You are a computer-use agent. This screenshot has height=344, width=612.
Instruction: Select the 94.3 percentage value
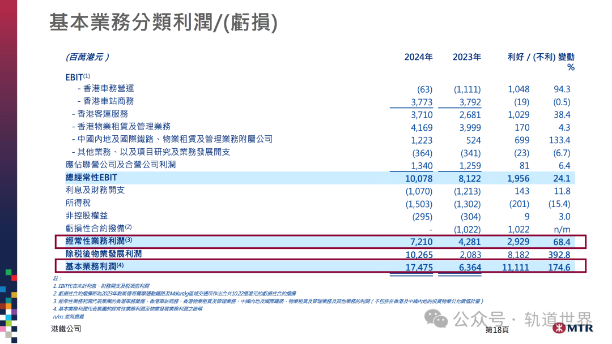click(562, 89)
